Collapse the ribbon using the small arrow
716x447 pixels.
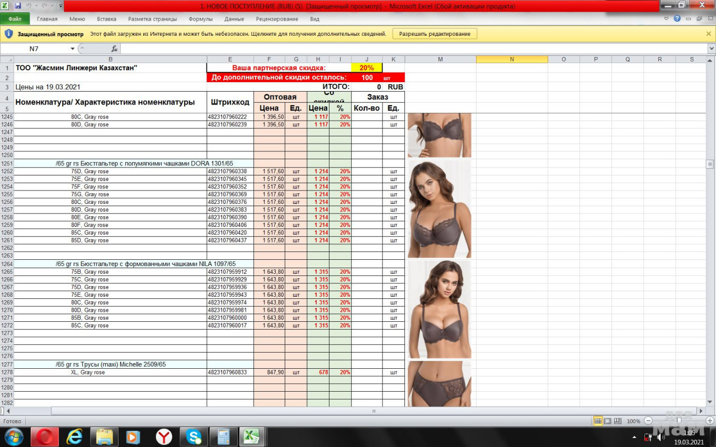click(x=666, y=18)
